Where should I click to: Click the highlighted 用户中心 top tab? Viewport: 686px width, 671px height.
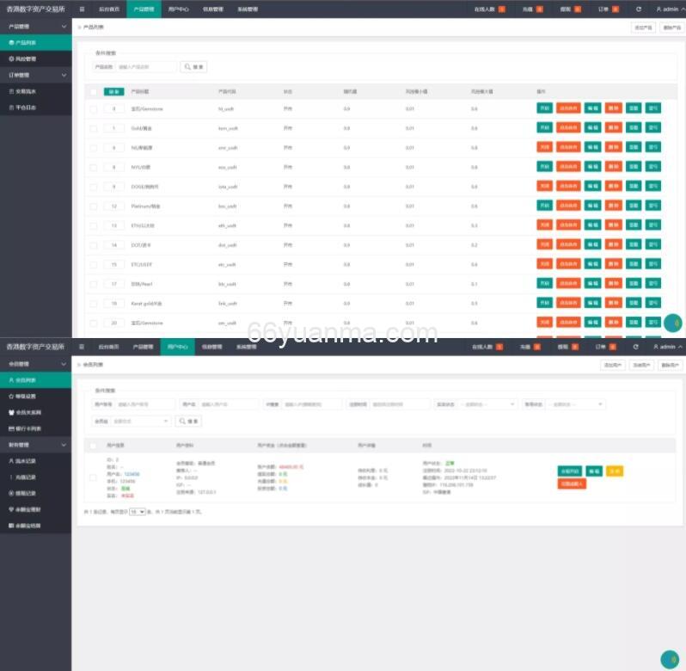tap(177, 347)
